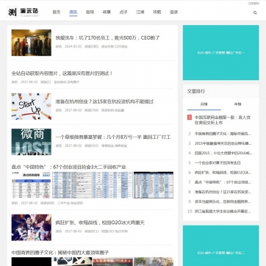Open rank 2 中国商界的圈子文化 in sidebar
Image resolution: width=266 pixels, height=266 pixels.
(x=223, y=134)
